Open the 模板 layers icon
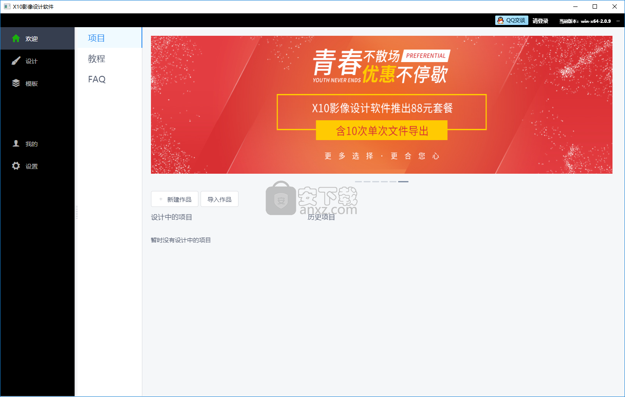The width and height of the screenshot is (625, 397). click(x=16, y=83)
